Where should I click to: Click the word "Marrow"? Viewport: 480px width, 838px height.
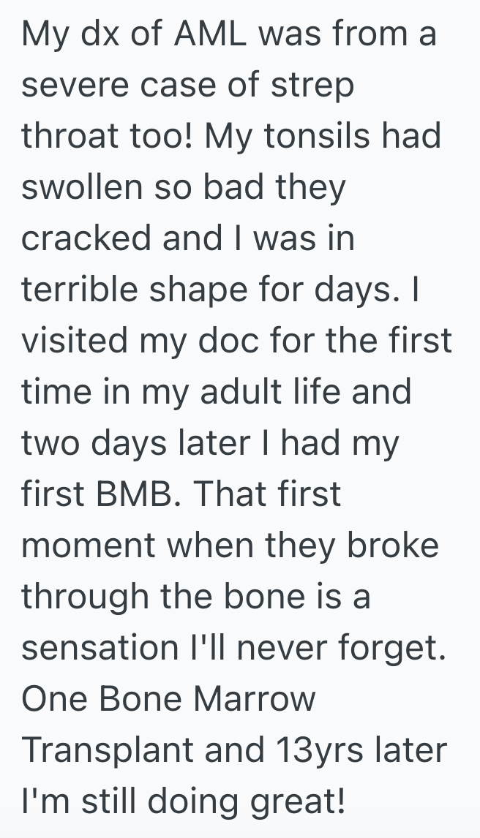[254, 699]
